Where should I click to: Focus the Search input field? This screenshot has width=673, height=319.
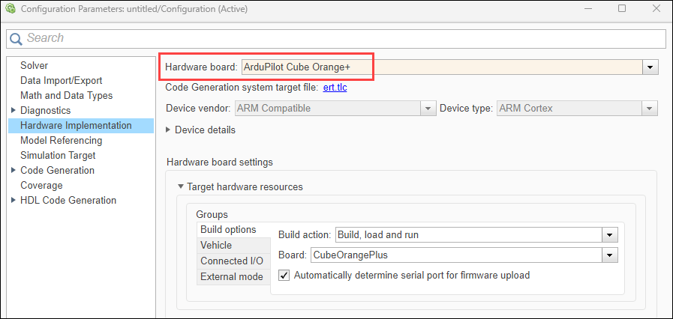336,38
